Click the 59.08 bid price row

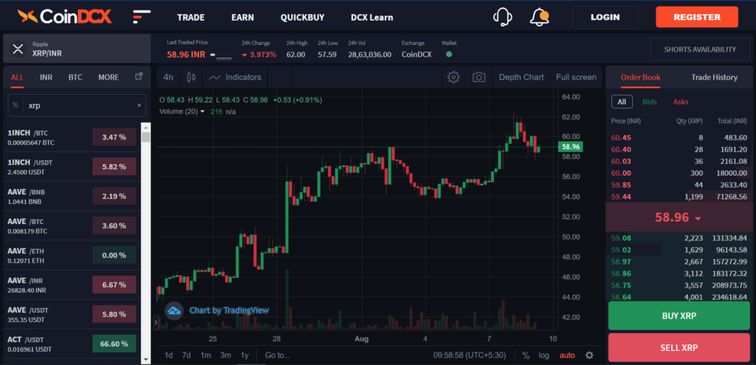point(679,238)
